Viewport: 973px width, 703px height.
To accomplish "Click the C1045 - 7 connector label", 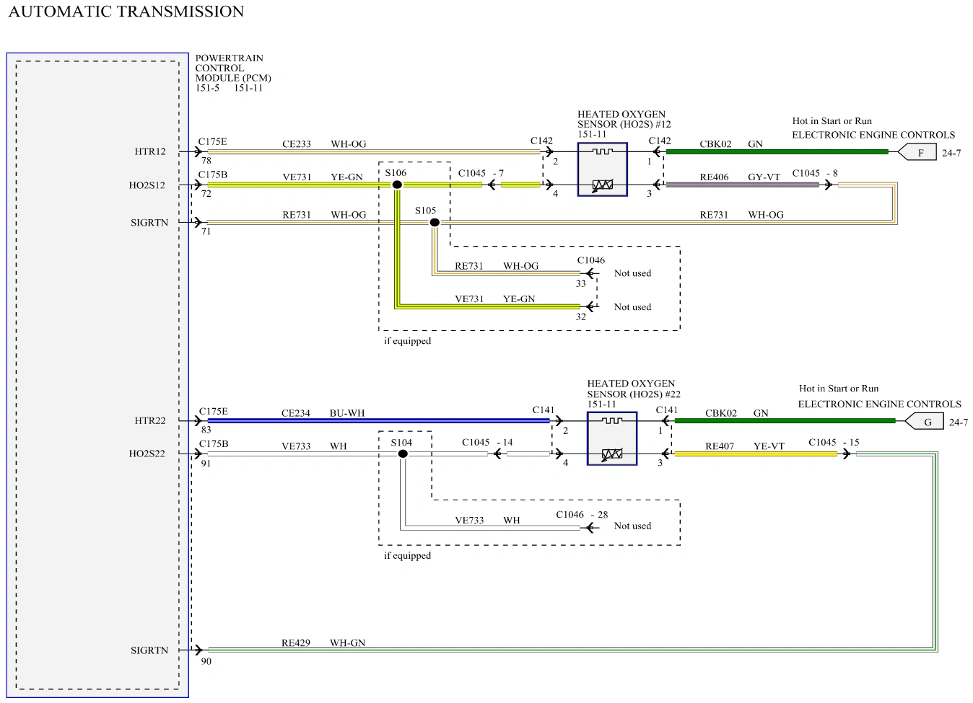I will click(x=481, y=173).
